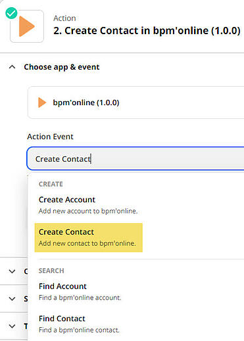Image resolution: width=244 pixels, height=341 pixels.
Task: Click the step title Create Contact in bpm'online
Action: click(147, 31)
